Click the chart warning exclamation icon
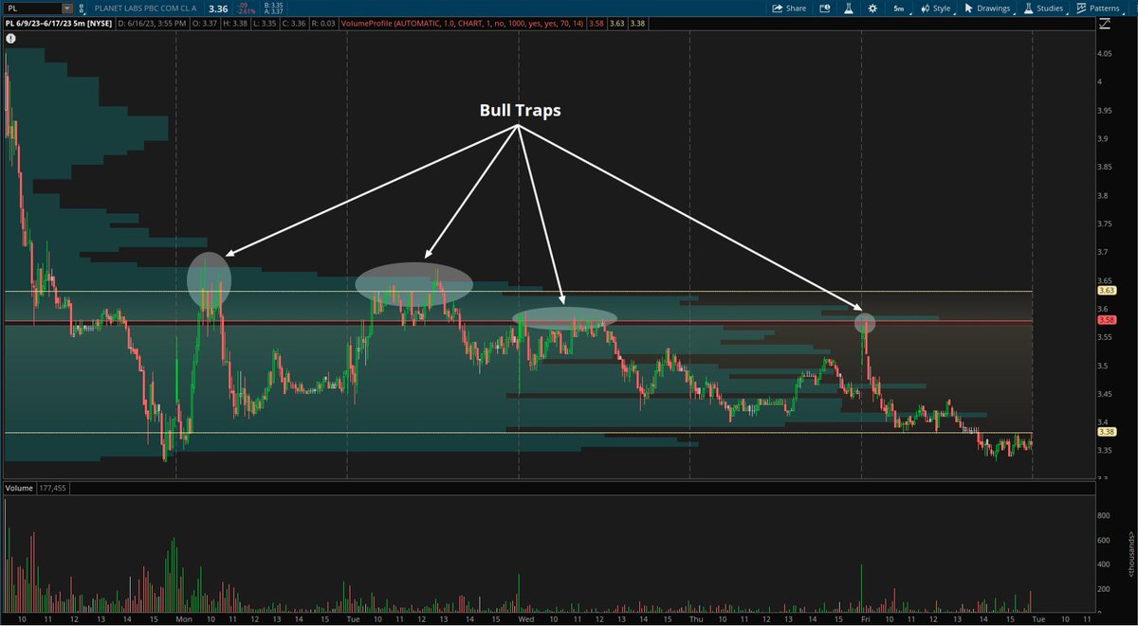1138x626 pixels. pos(9,41)
